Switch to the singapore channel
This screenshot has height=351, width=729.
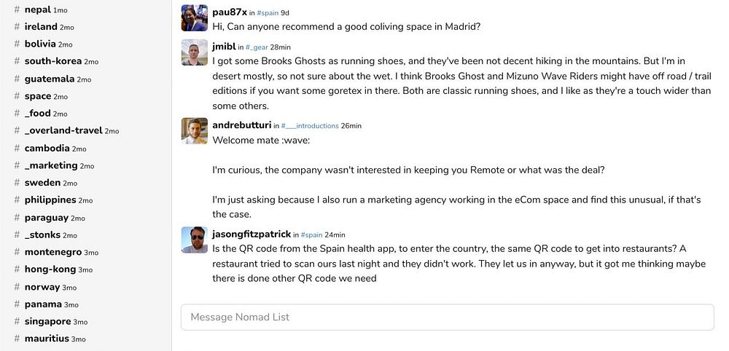click(x=47, y=321)
